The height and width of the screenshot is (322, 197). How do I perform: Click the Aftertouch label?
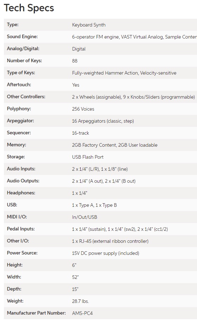pyautogui.click(x=19, y=84)
